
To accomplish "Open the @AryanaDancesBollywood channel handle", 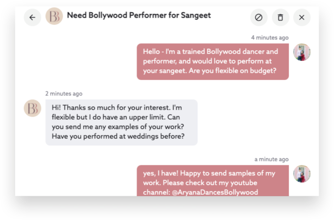I will point(215,192).
